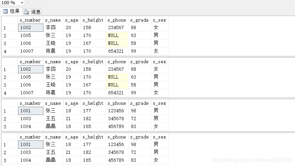Select cell 1001 in the third grid
295x166 pixels.
31,111
